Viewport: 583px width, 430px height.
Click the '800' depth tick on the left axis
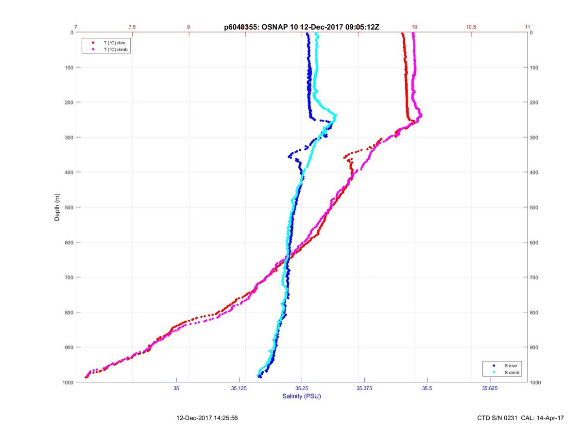(x=68, y=312)
